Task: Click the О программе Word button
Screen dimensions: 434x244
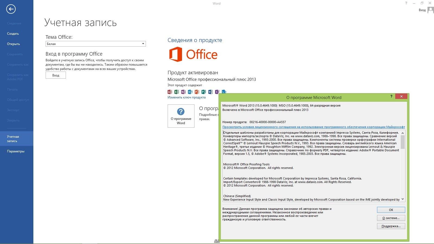Action: 181,116
